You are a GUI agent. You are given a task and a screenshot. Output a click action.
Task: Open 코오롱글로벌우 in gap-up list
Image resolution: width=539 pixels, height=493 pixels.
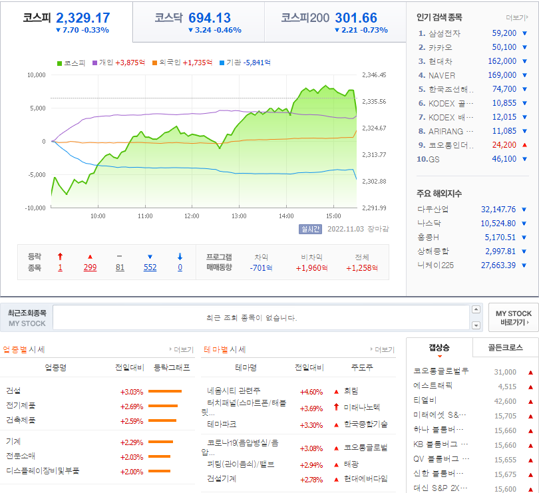click(441, 371)
